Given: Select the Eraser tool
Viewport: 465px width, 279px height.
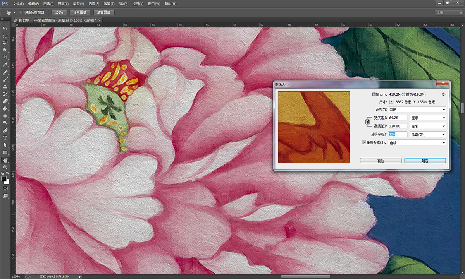Looking at the screenshot, I should click(5, 101).
